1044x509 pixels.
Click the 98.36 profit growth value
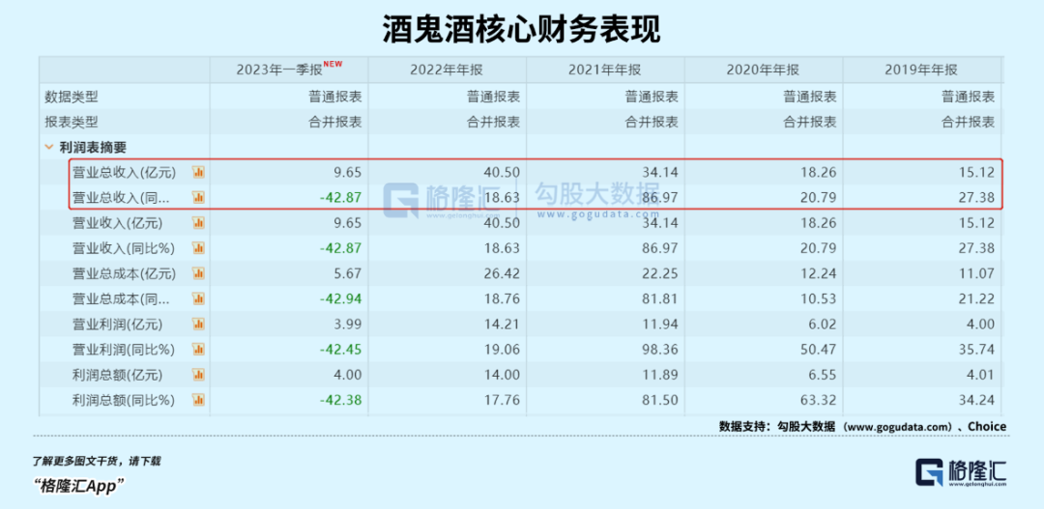pos(662,350)
